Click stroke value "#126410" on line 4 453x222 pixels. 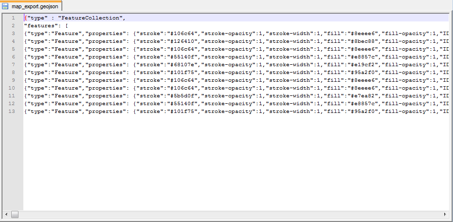183,41
